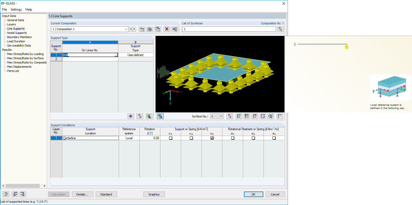Screen dimensions: 412x205
Task: Click the overlapping windows copy composition icon
Action: click(x=158, y=29)
